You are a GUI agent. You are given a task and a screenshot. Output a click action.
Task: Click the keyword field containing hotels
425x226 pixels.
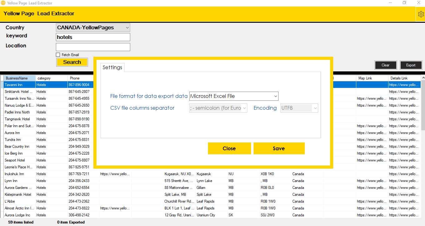tap(93, 37)
